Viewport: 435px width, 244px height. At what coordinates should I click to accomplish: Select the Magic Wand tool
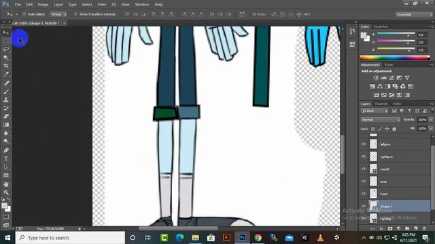(6, 58)
